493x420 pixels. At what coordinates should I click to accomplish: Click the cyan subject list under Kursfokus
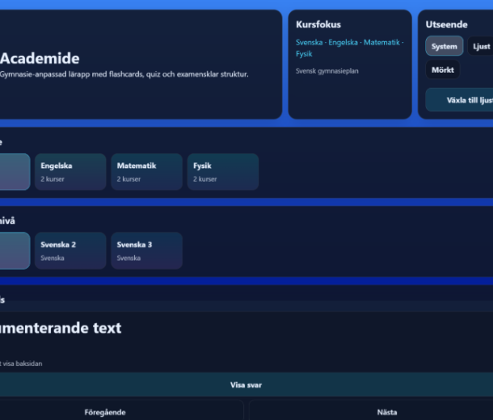[x=349, y=48]
